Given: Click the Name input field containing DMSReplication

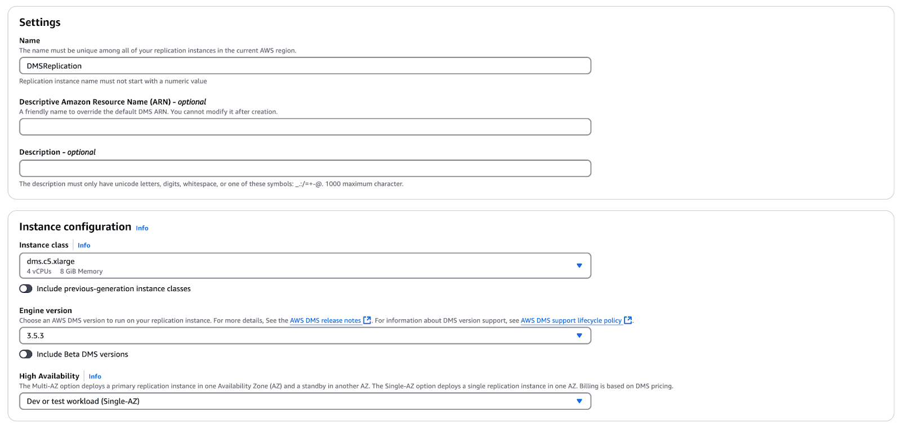Looking at the screenshot, I should pos(305,66).
